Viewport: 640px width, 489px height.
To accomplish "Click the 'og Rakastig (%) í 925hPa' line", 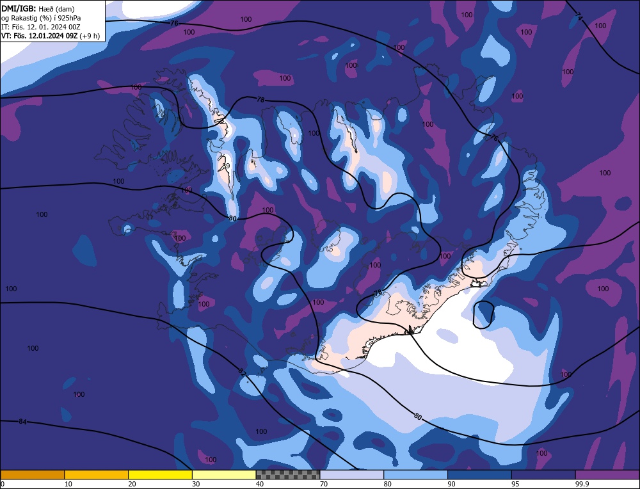I will (x=41, y=18).
